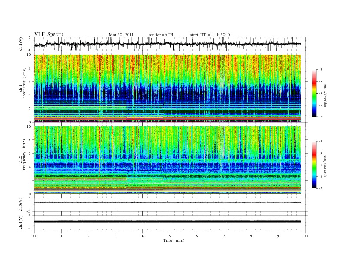Viewport: 344px width, 265px height.
Task: Click inside the ch.1 spectrogram panel
Action: (167, 88)
